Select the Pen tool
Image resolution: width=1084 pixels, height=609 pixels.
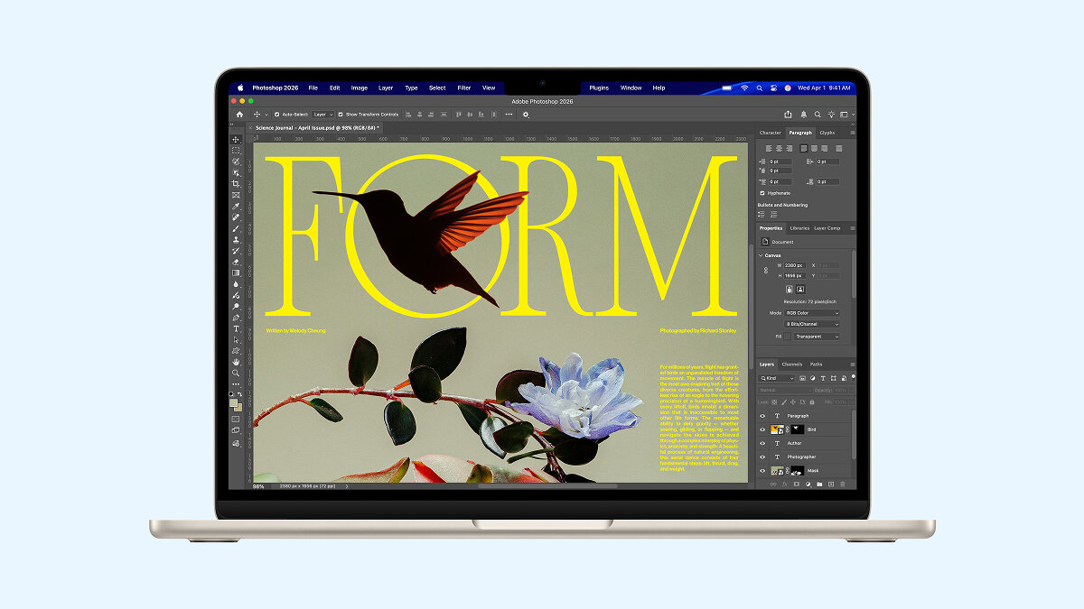click(x=236, y=319)
